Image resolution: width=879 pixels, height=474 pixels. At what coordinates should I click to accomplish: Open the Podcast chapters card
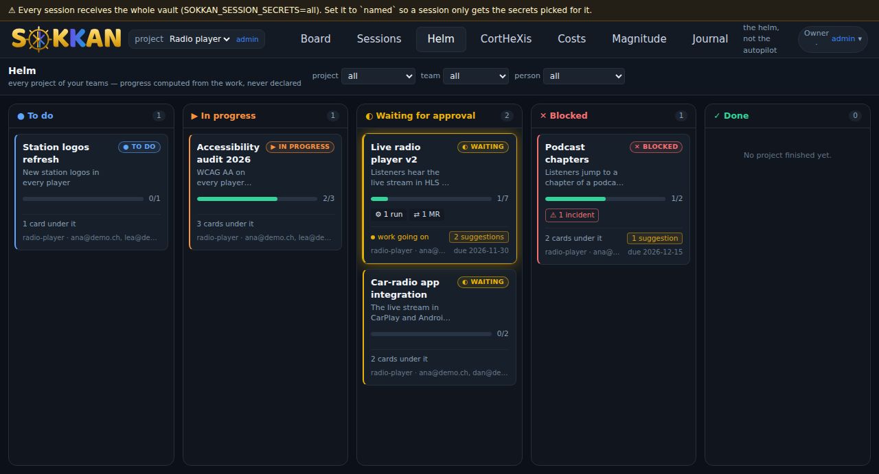[x=614, y=199]
